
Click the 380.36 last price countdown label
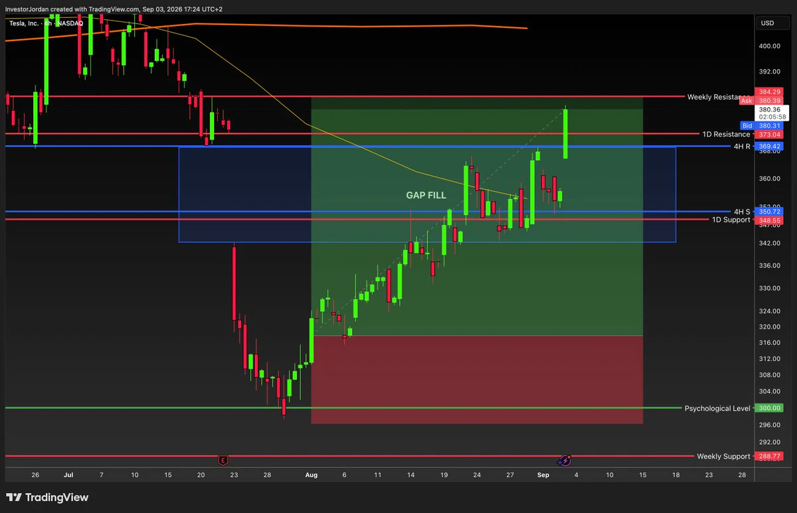pyautogui.click(x=772, y=113)
